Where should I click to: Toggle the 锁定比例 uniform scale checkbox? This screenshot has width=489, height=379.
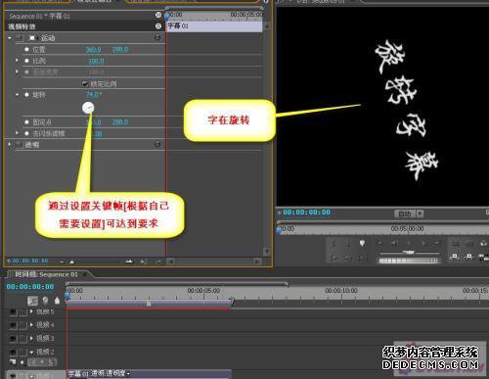point(85,84)
